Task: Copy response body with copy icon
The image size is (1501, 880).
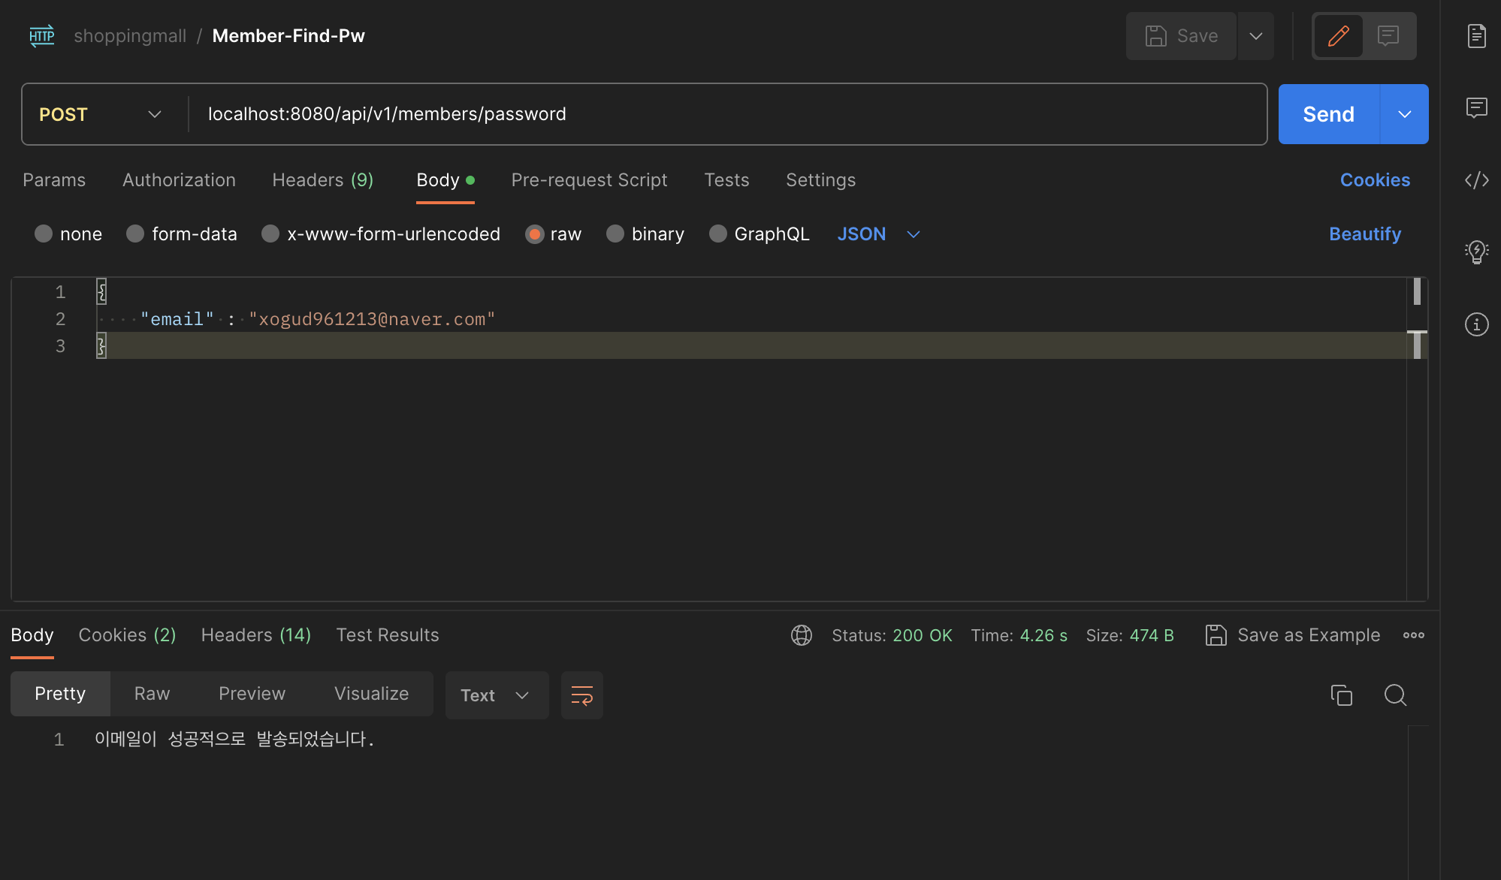Action: pyautogui.click(x=1341, y=695)
